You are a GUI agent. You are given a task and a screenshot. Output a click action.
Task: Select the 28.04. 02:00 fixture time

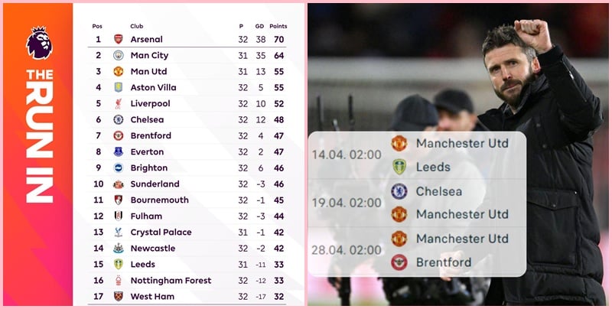(347, 251)
